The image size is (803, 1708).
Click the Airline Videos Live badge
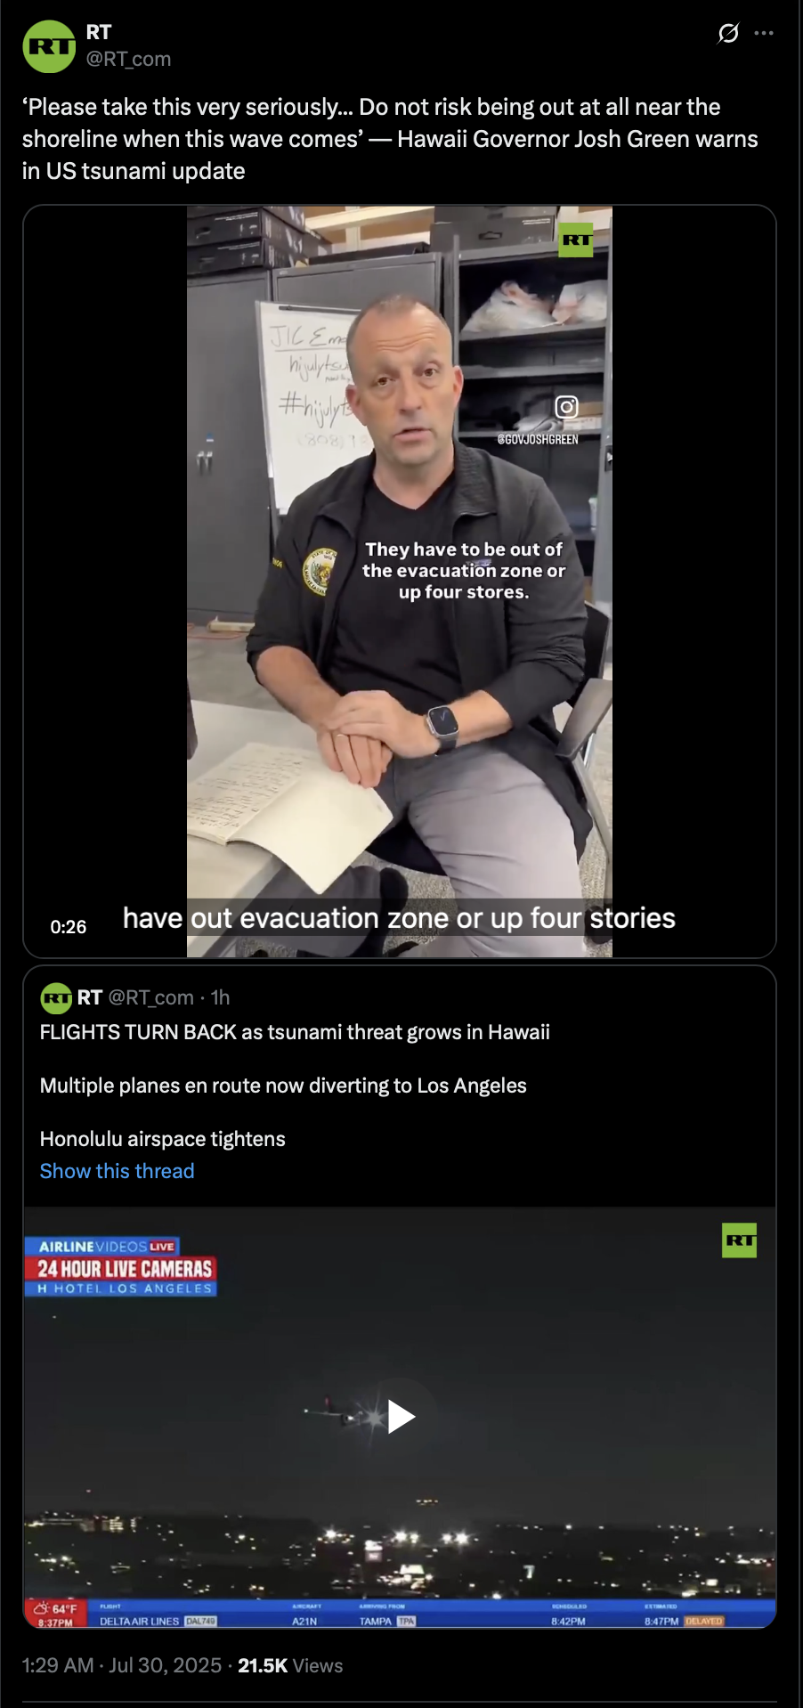click(x=102, y=1246)
